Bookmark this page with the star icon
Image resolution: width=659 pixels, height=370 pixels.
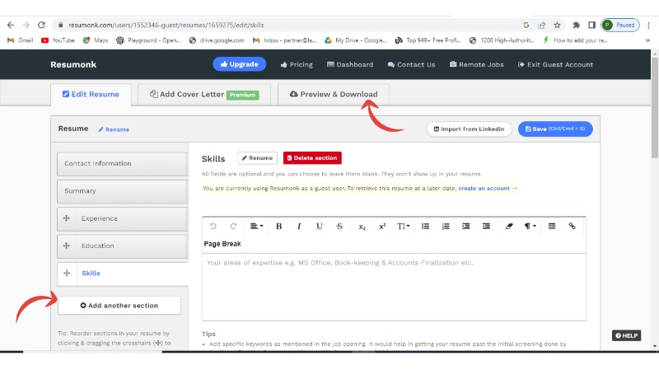(x=558, y=25)
